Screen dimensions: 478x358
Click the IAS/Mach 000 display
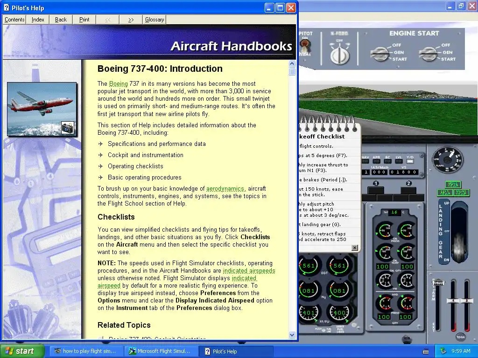tap(379, 172)
